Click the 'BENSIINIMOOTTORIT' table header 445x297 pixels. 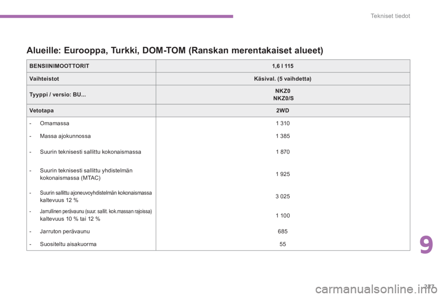[x=59, y=66]
